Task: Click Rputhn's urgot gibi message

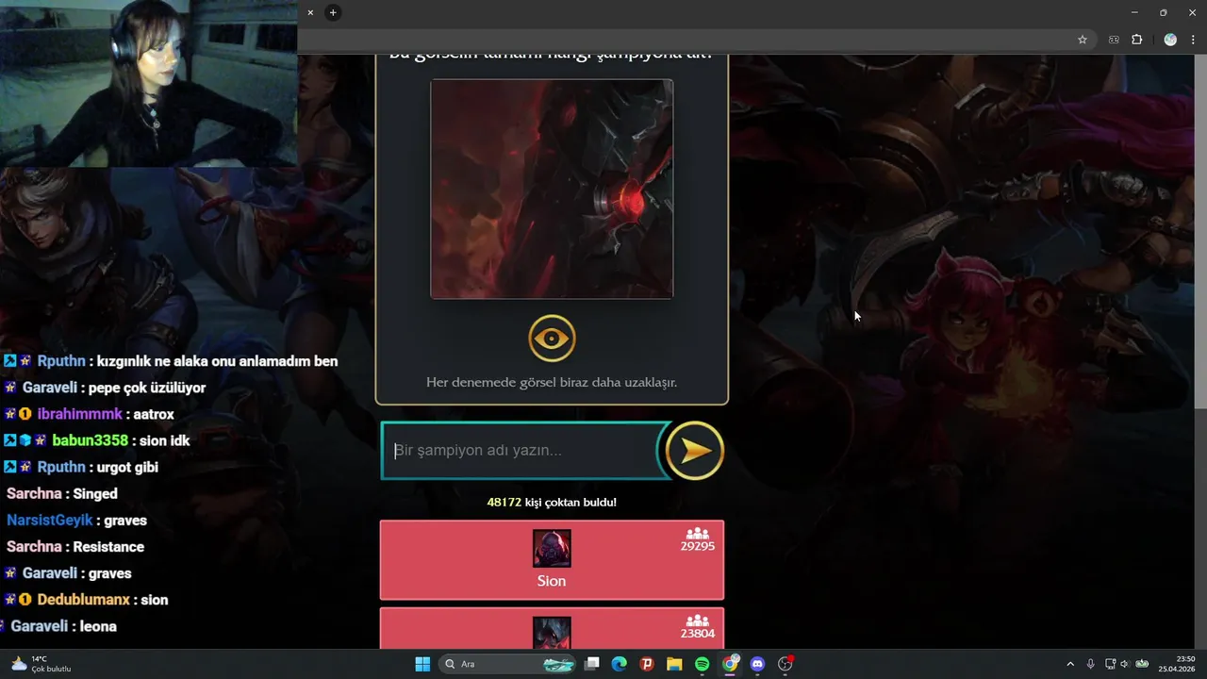Action: tap(81, 467)
